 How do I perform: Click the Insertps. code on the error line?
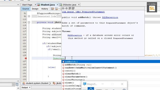point(59,58)
